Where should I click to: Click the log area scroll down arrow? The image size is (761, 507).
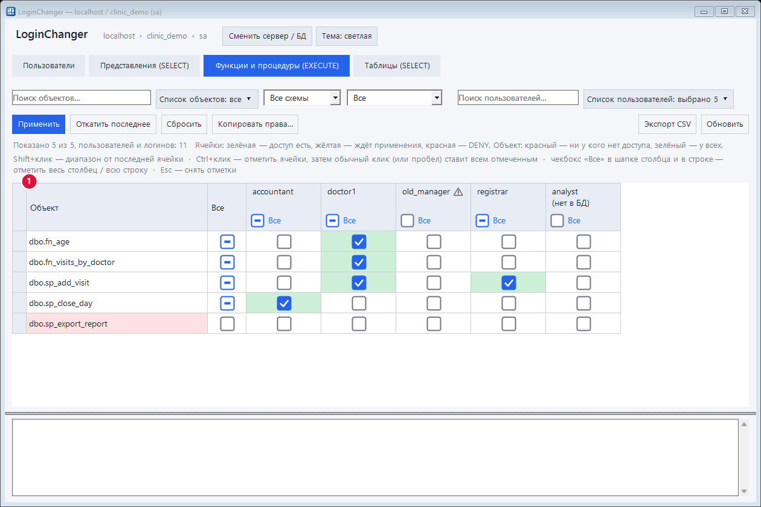(x=744, y=491)
